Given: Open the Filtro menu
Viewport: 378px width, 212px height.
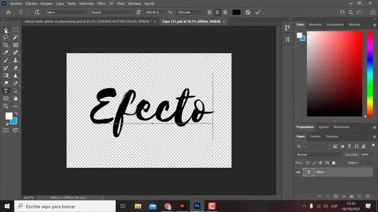Looking at the screenshot, I should pos(101,4).
